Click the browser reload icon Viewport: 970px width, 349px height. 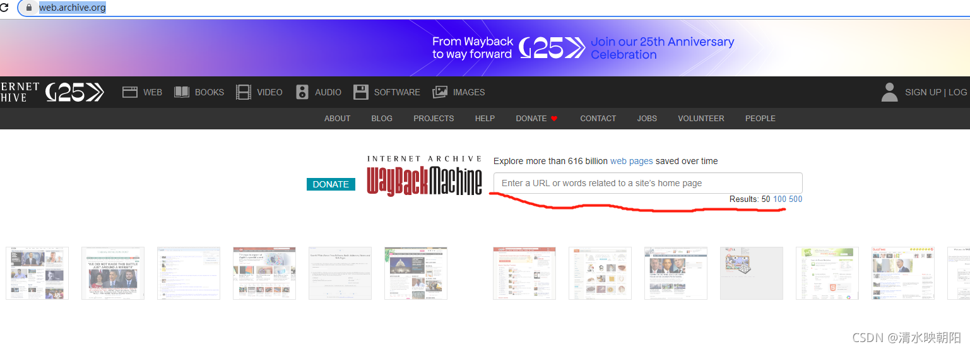point(4,8)
